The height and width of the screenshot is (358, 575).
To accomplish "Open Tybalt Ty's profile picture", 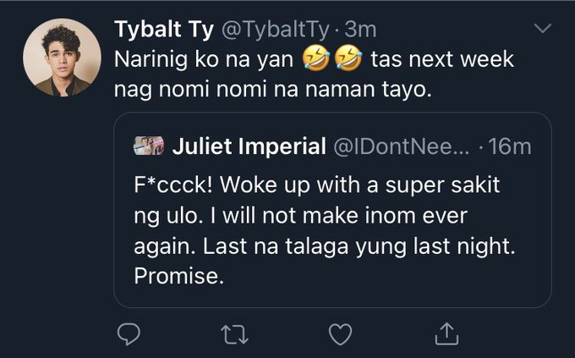I will (57, 58).
